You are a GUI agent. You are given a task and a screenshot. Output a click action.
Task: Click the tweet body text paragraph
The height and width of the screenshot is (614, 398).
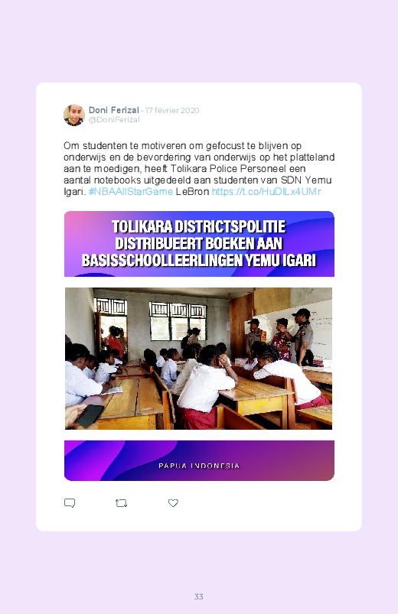[199, 169]
